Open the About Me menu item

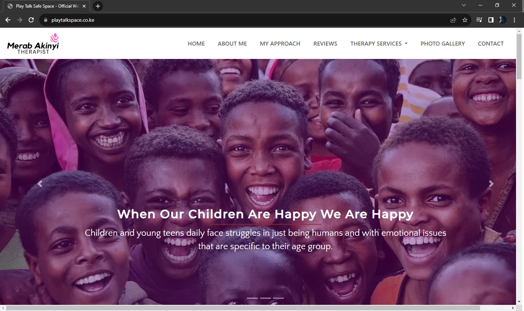click(232, 43)
